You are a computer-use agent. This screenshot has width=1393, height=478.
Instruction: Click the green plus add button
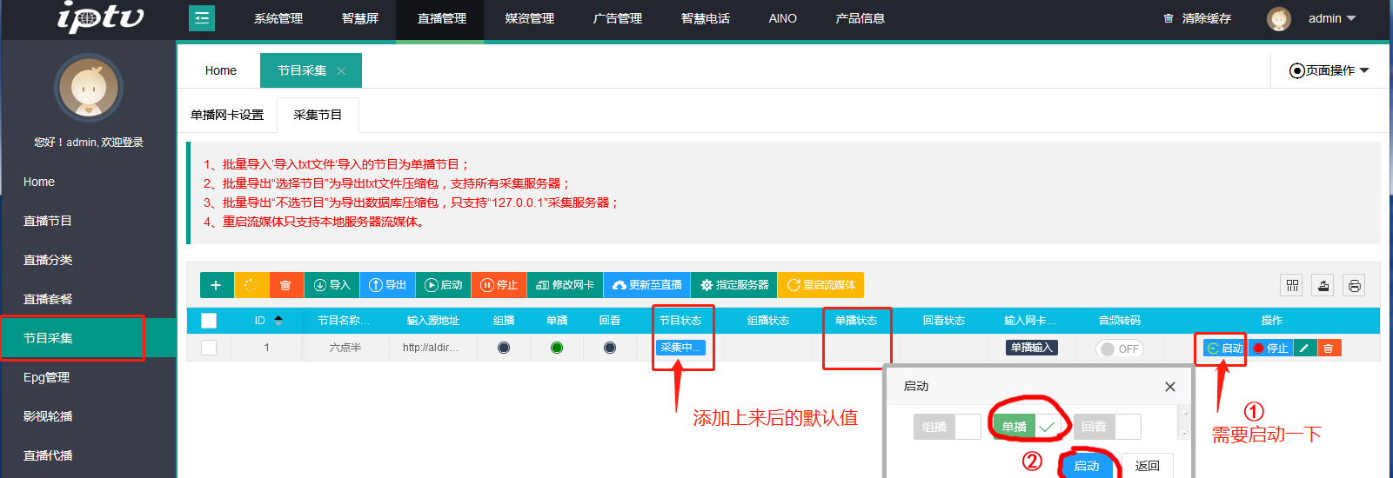(x=216, y=285)
